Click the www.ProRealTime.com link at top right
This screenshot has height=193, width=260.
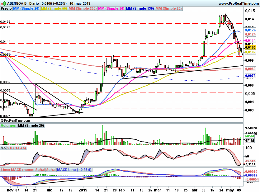tap(239, 3)
